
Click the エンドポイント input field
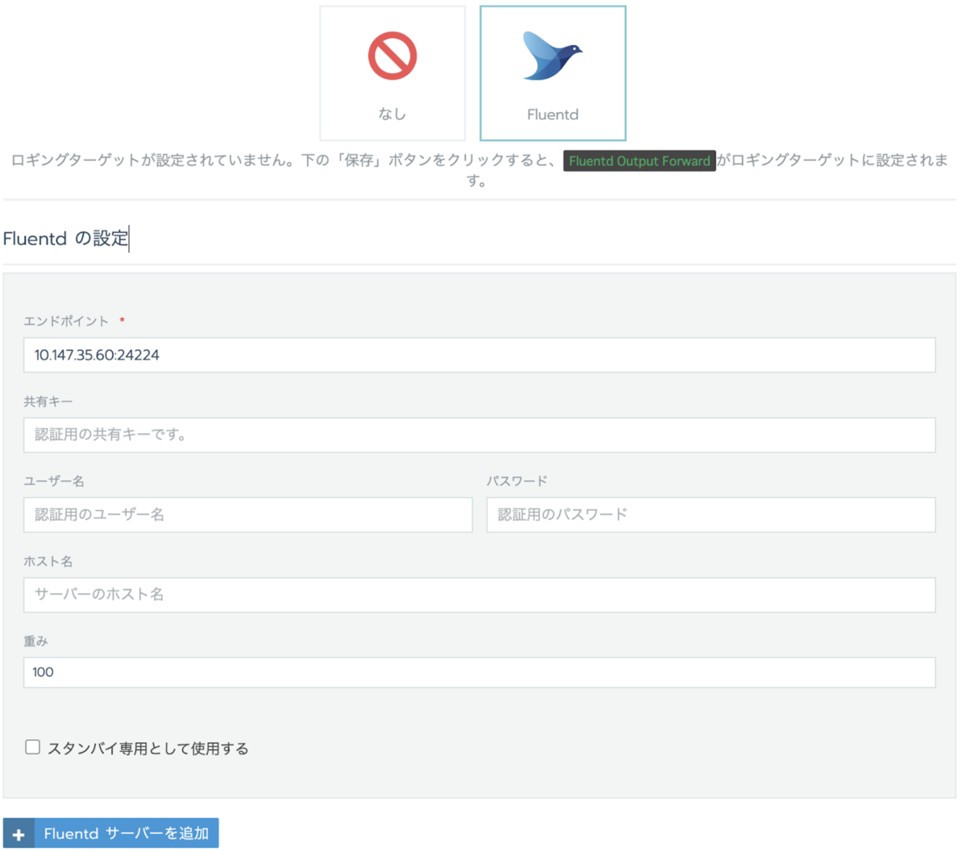click(479, 355)
